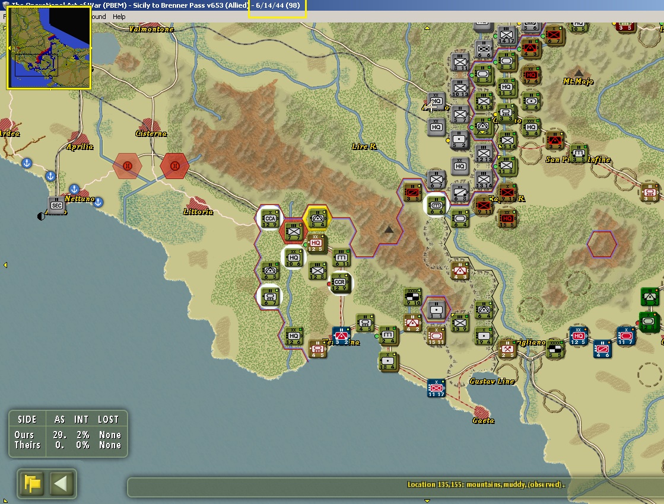Screen dimensions: 664x504
Task: Select the 2-5 engineer unit at Garigliano
Action: point(507,350)
